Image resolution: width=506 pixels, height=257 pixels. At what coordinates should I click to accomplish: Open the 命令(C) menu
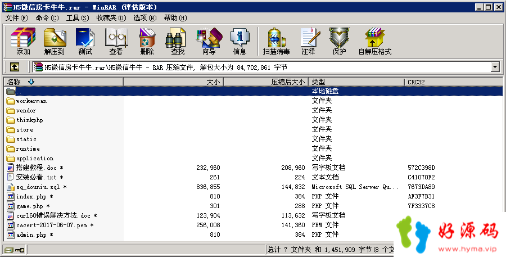tap(47, 18)
